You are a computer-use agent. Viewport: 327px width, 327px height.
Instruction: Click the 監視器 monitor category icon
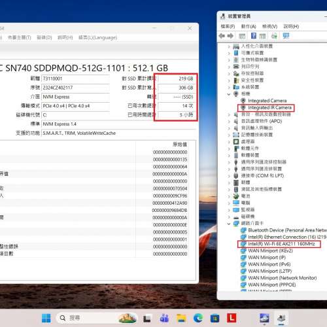[x=236, y=210]
